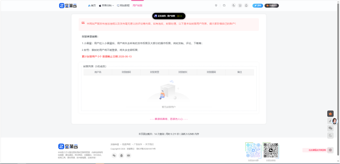The width and height of the screenshot is (340, 164).
Task: Click the 封禁时长 column header
Action: pyautogui.click(x=183, y=72)
